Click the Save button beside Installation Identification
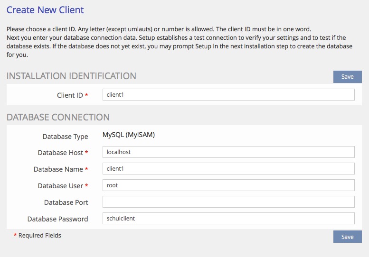The width and height of the screenshot is (369, 257). 347,77
